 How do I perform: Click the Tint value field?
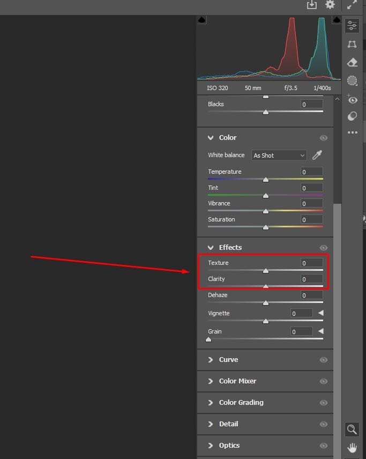312,188
